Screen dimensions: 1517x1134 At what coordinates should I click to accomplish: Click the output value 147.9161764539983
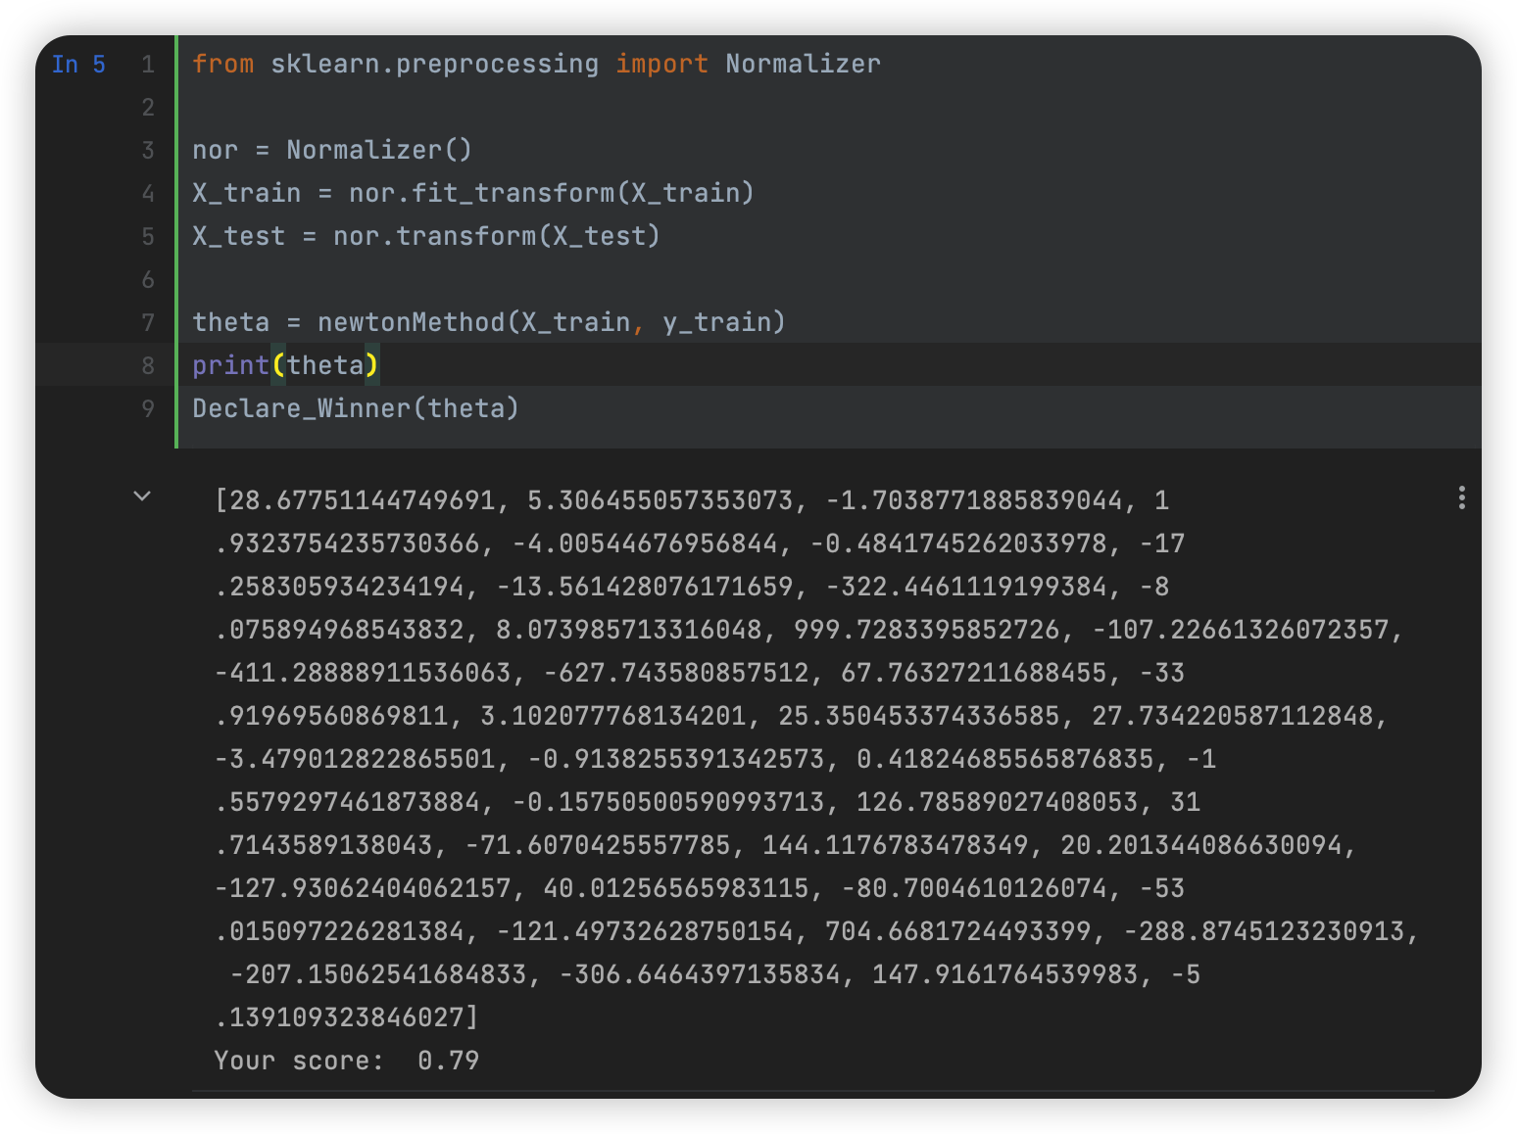click(1005, 974)
